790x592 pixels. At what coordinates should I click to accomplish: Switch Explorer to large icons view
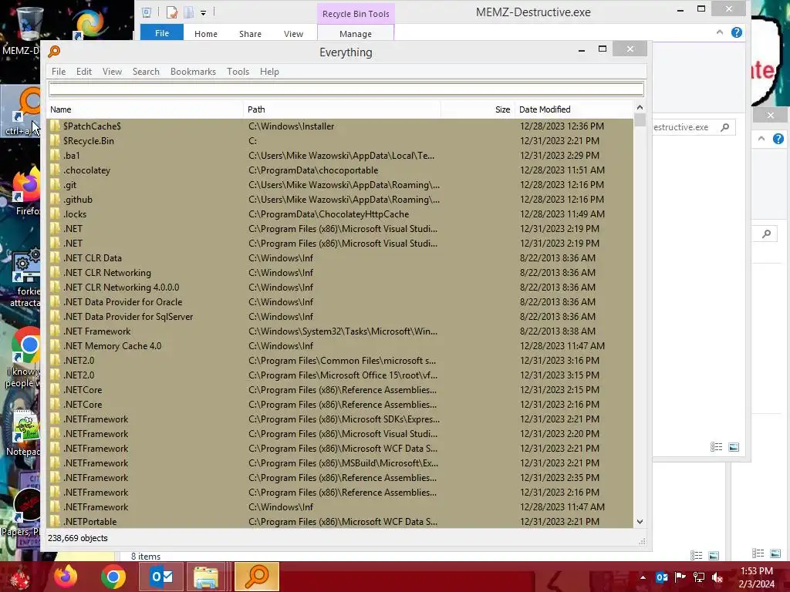click(x=734, y=447)
